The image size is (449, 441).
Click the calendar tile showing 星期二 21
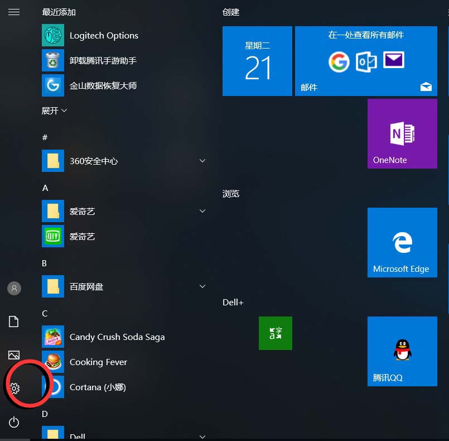click(257, 61)
